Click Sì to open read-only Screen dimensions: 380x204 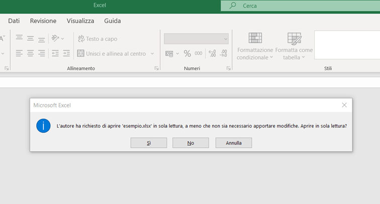(x=149, y=143)
